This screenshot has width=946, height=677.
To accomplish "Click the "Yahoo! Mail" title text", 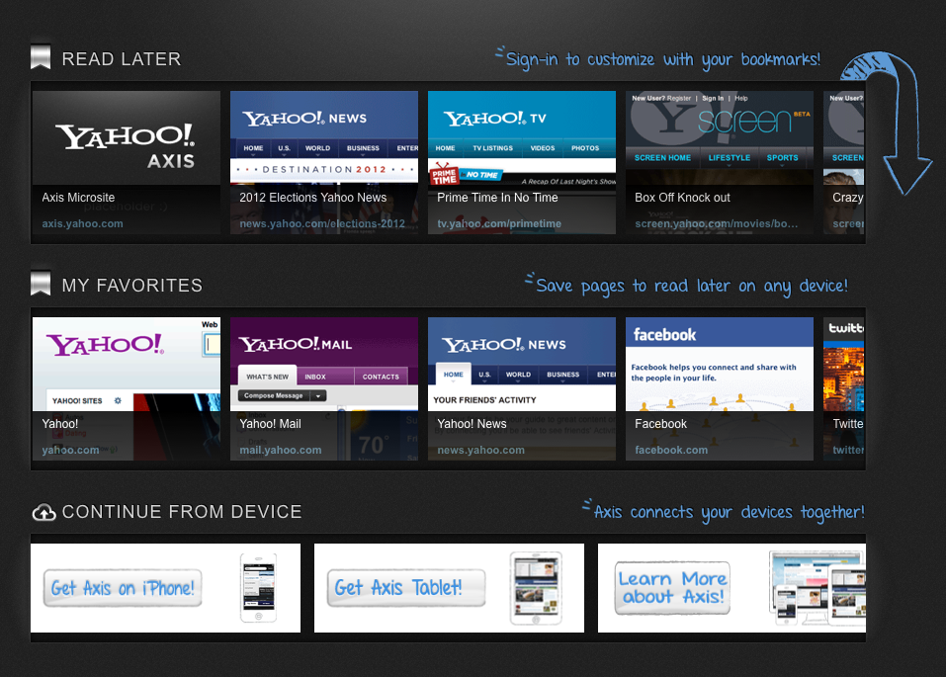I will [270, 424].
